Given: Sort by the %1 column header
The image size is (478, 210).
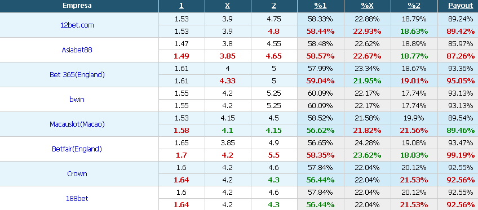Looking at the screenshot, I should (x=320, y=6).
